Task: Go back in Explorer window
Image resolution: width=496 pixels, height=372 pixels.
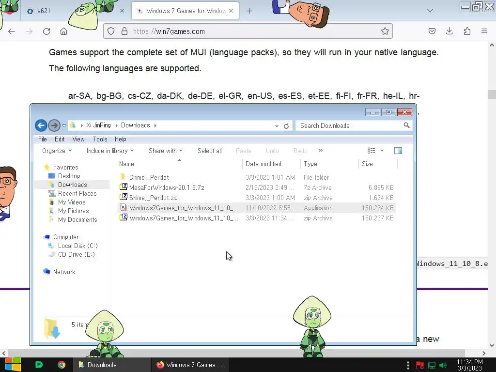Action: tap(41, 125)
